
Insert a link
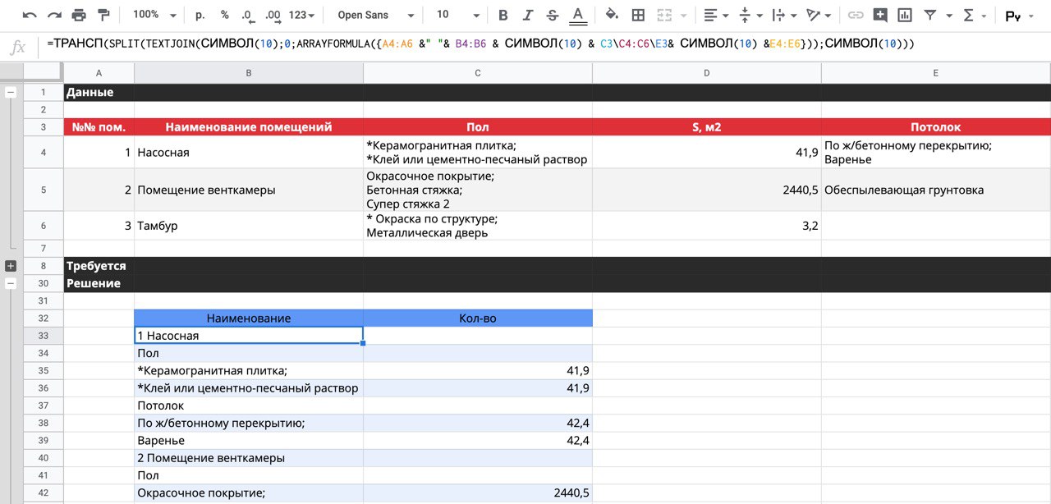pyautogui.click(x=856, y=15)
